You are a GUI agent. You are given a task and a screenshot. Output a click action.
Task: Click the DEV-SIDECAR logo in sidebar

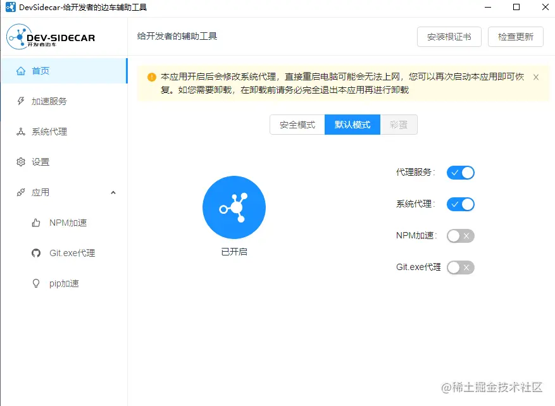pos(51,37)
